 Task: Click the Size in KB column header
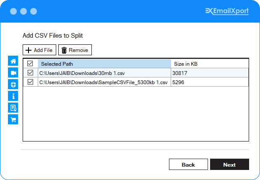pyautogui.click(x=209, y=64)
